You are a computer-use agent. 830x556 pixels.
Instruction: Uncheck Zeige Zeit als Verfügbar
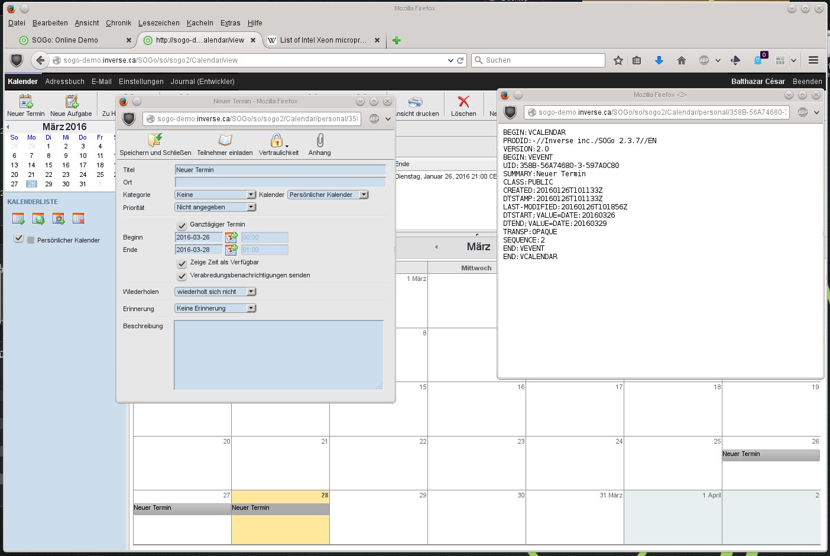(182, 263)
